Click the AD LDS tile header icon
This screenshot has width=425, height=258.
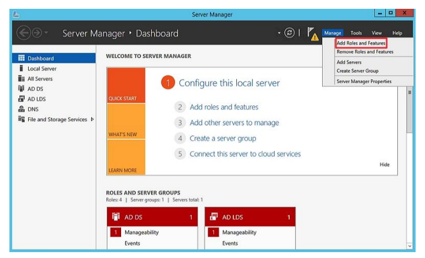point(213,216)
